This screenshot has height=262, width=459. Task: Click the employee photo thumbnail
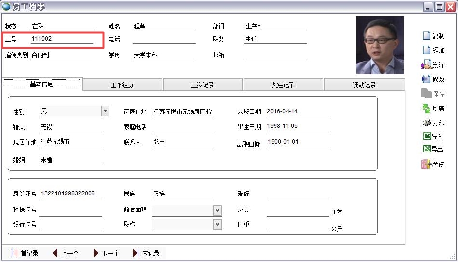coord(380,46)
